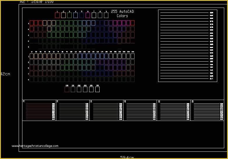The image size is (228, 159).
Task: Click the "A2 : Scale 1:100" sheet label
Action: pos(37,1)
